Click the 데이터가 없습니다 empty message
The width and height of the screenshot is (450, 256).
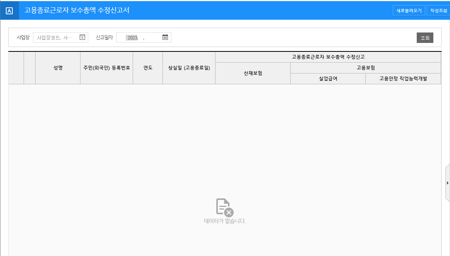coord(225,221)
